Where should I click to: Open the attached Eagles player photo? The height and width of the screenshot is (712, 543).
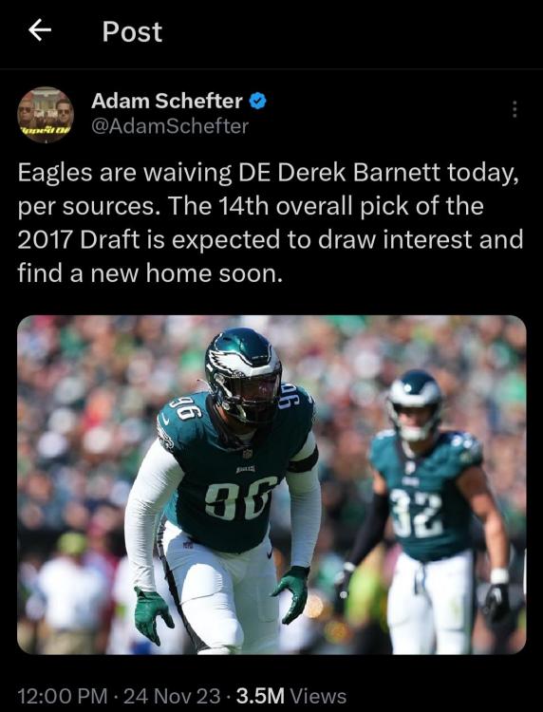271,484
